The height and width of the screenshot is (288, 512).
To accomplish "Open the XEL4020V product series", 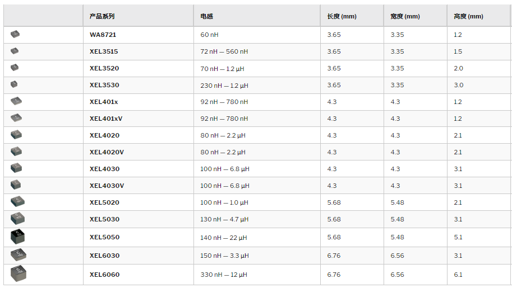I will [107, 152].
